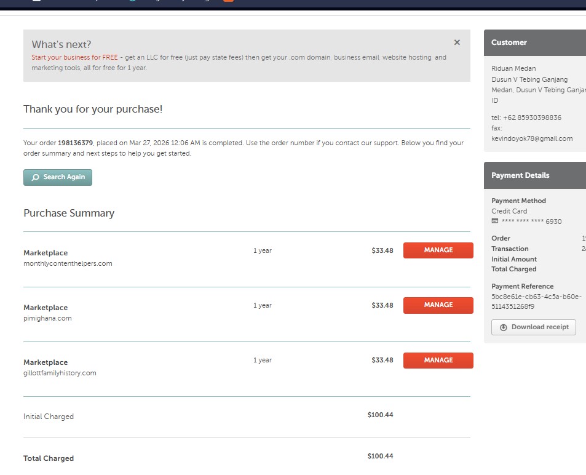586x475 pixels.
Task: Click the download icon beside Download receipt
Action: tap(503, 327)
